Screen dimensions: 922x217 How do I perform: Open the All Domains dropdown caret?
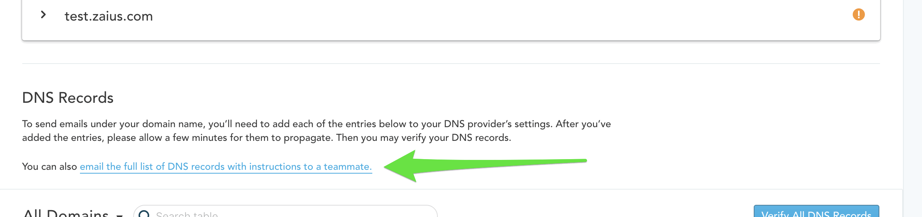[120, 215]
